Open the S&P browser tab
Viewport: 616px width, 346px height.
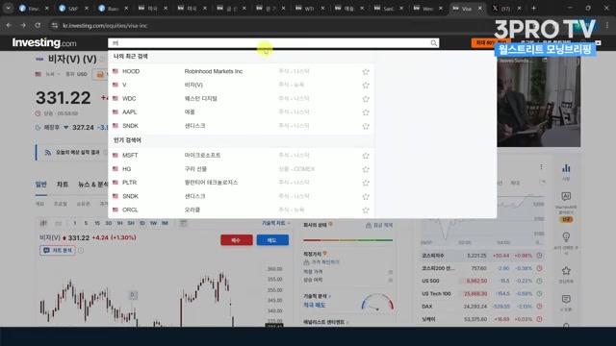(73, 9)
